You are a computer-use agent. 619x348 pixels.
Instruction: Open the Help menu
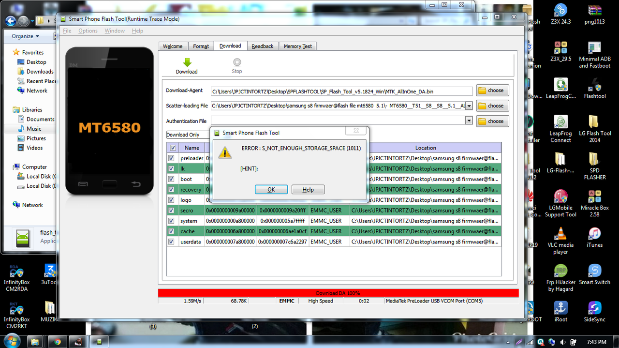(137, 31)
